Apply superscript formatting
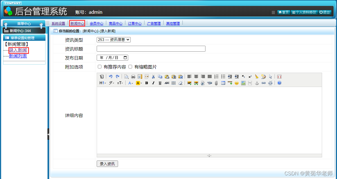This screenshot has height=179, width=337. tap(250, 77)
